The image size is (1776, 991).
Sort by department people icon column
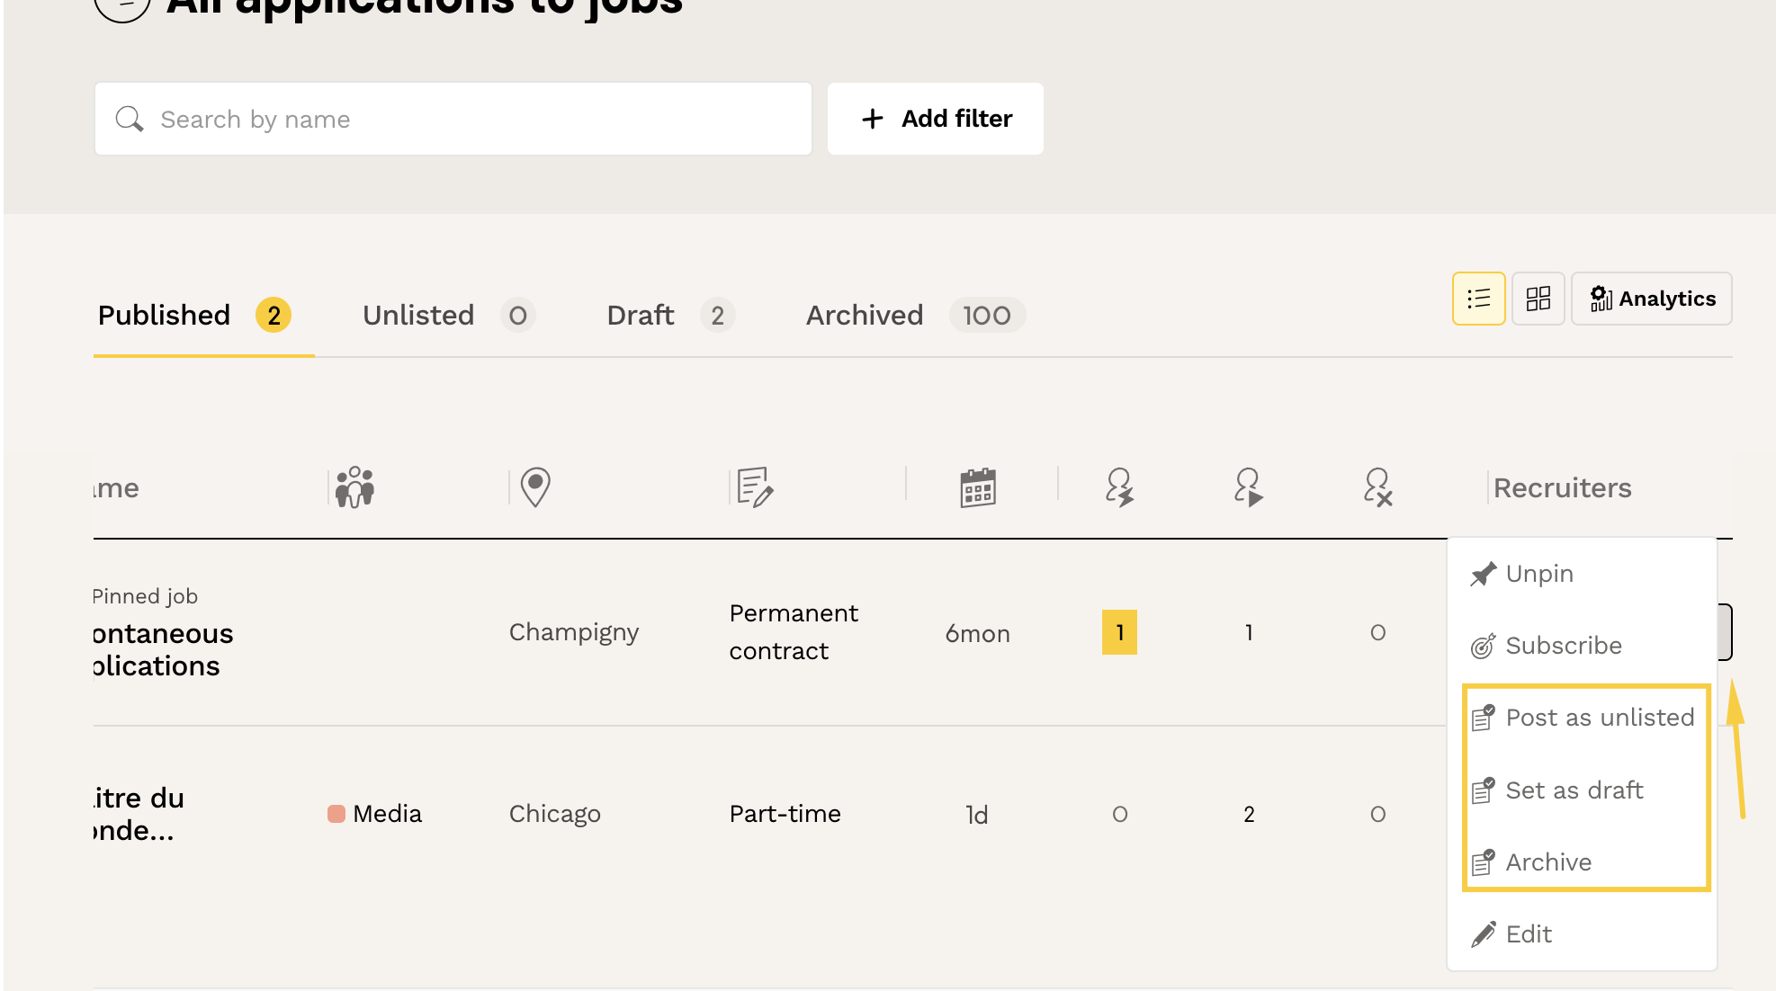(354, 487)
